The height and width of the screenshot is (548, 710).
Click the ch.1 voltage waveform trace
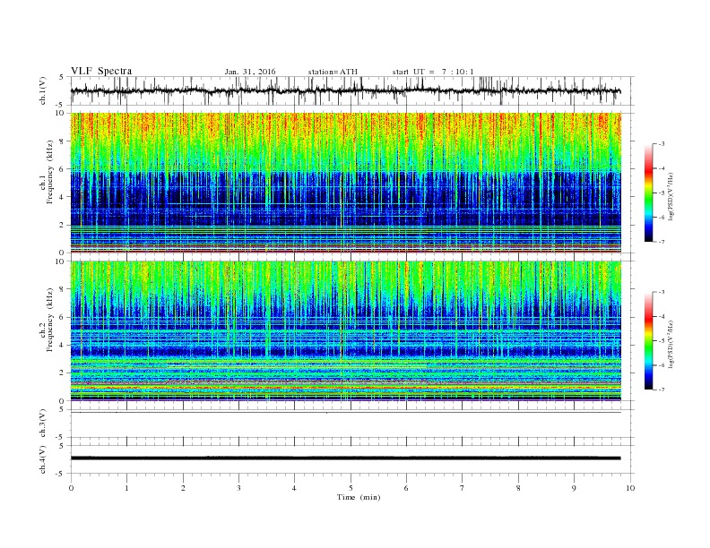[x=345, y=90]
